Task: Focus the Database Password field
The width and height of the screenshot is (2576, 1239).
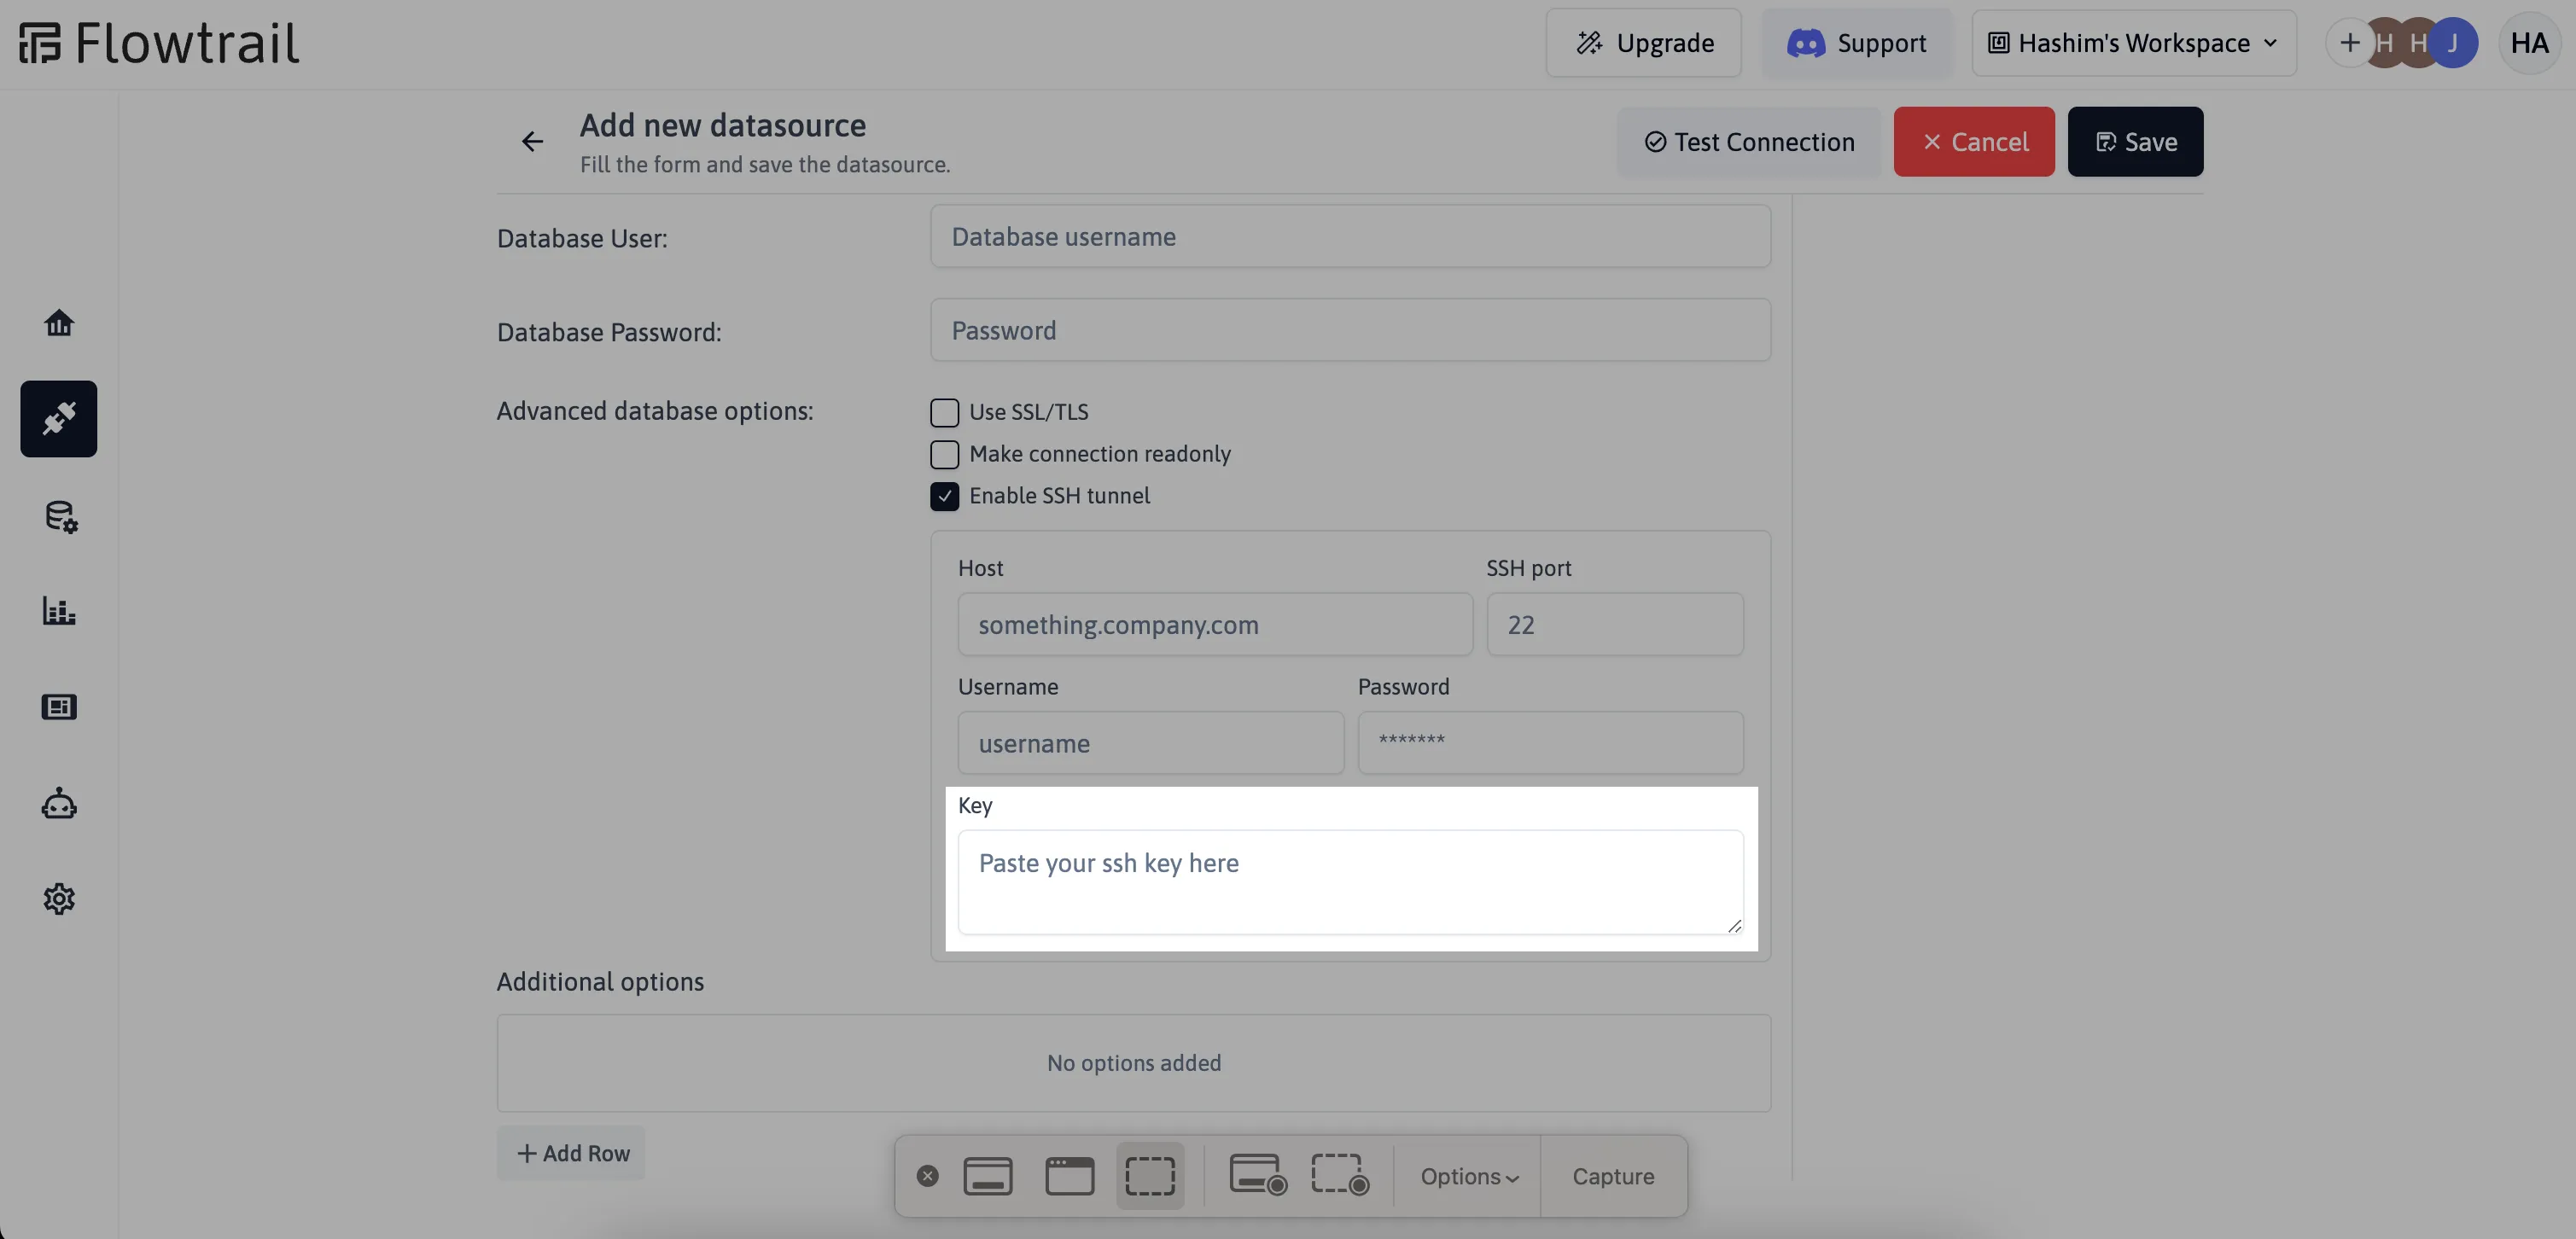Action: (x=1350, y=330)
